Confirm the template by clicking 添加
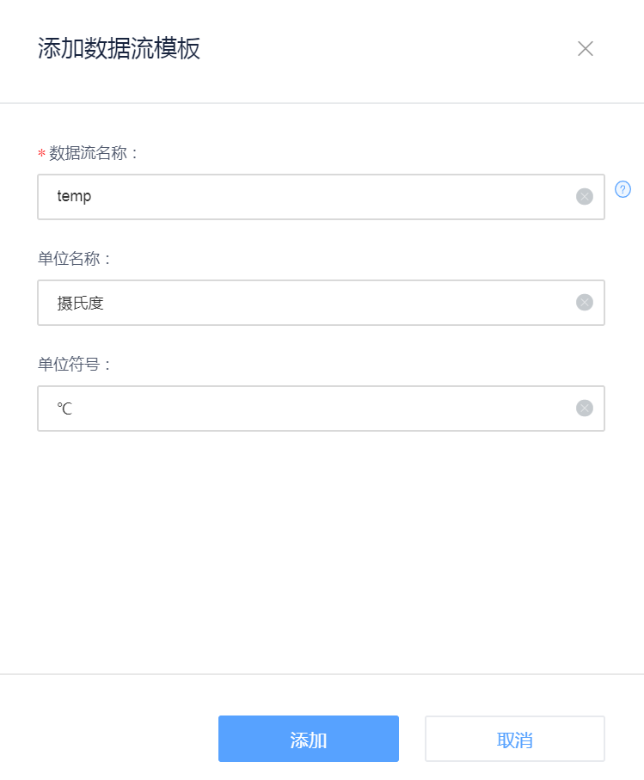Viewport: 644px width, 780px height. 309,738
